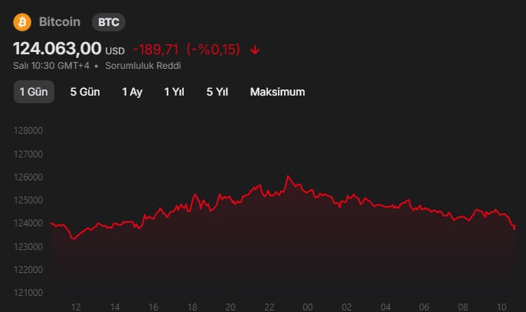The width and height of the screenshot is (526, 312).
Task: Switch to the 5 Gün range
Action: coord(85,92)
